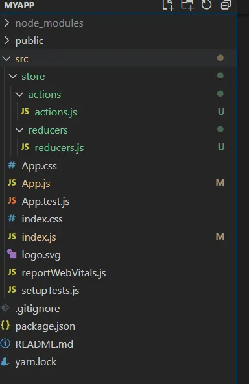Click the MYAPP section header
The height and width of the screenshot is (384, 249).
[19, 5]
